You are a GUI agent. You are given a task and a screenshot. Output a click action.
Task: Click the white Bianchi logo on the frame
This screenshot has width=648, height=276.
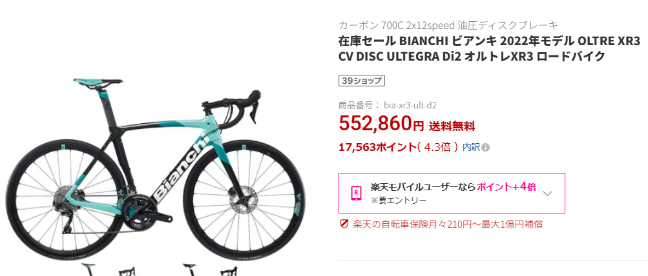[181, 168]
